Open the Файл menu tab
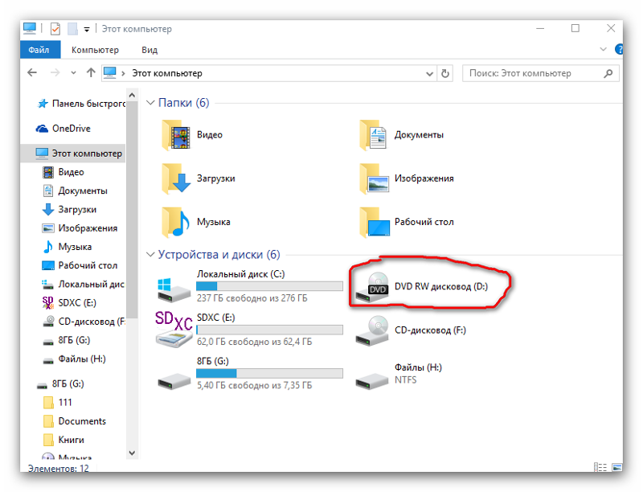Image resolution: width=643 pixels, height=492 pixels. click(39, 50)
